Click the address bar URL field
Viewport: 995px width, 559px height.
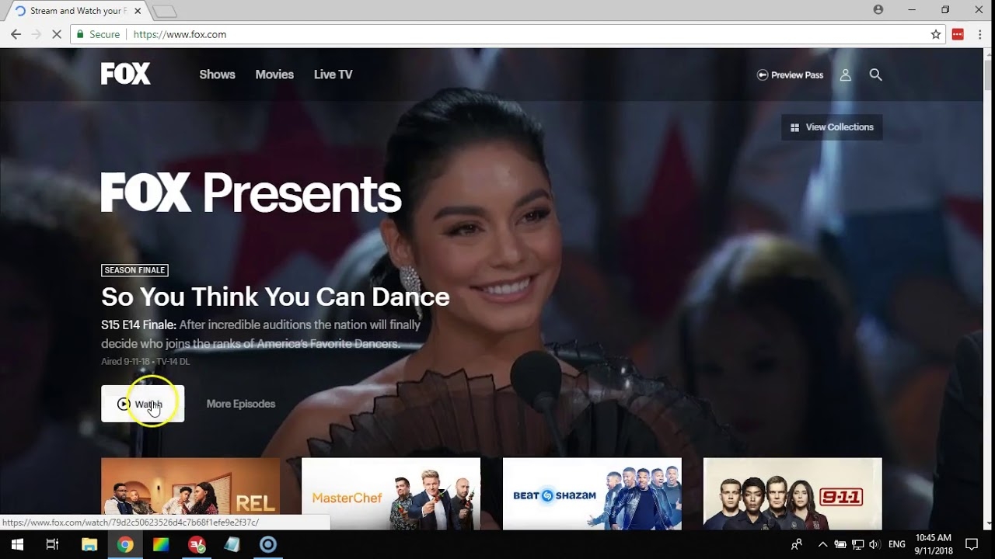point(466,34)
